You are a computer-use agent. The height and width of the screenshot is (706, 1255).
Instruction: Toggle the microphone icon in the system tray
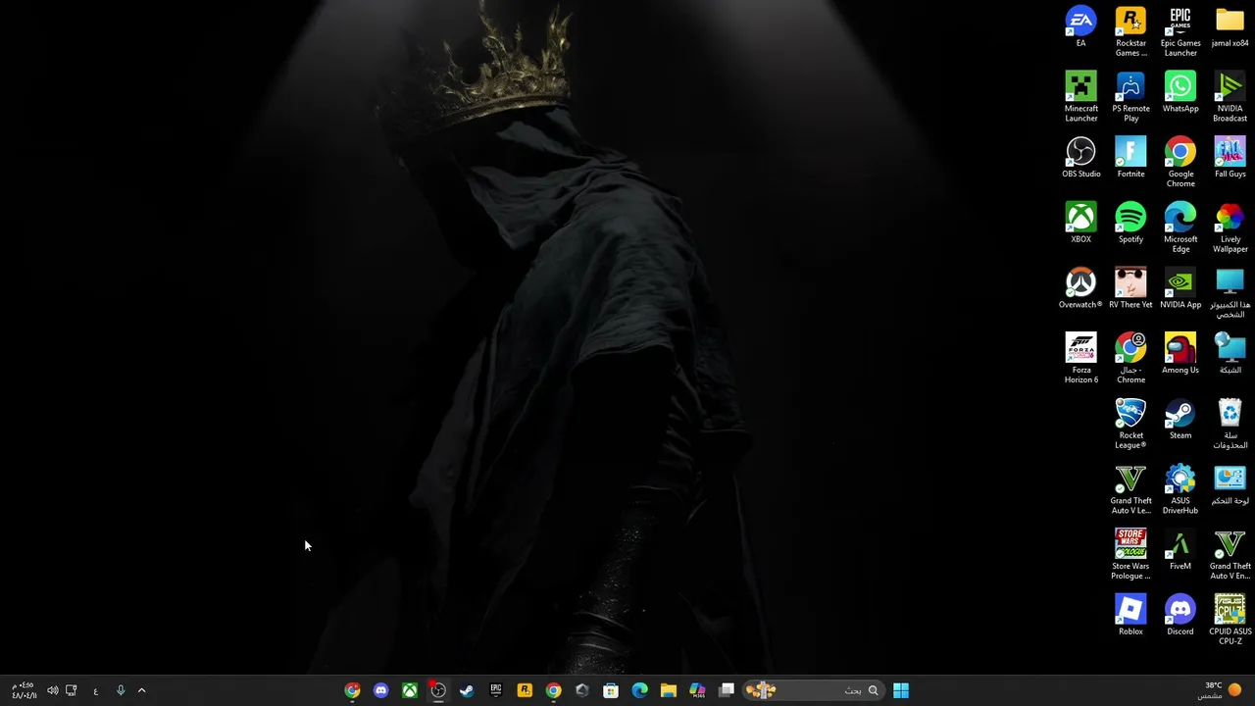pyautogui.click(x=121, y=690)
